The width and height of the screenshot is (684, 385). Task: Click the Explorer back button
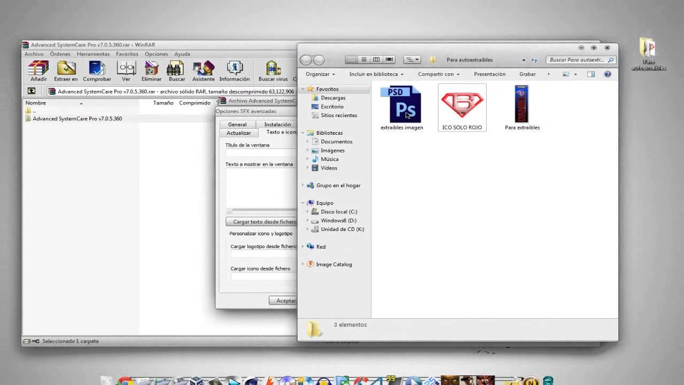pyautogui.click(x=306, y=60)
